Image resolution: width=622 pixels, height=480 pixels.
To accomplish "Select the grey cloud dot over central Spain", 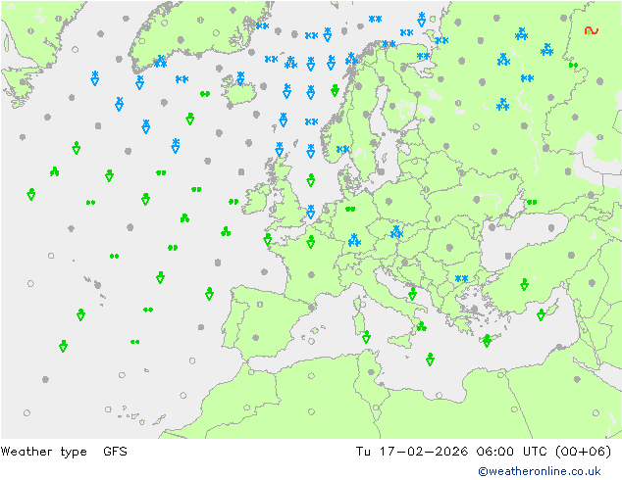I will tap(256, 338).
